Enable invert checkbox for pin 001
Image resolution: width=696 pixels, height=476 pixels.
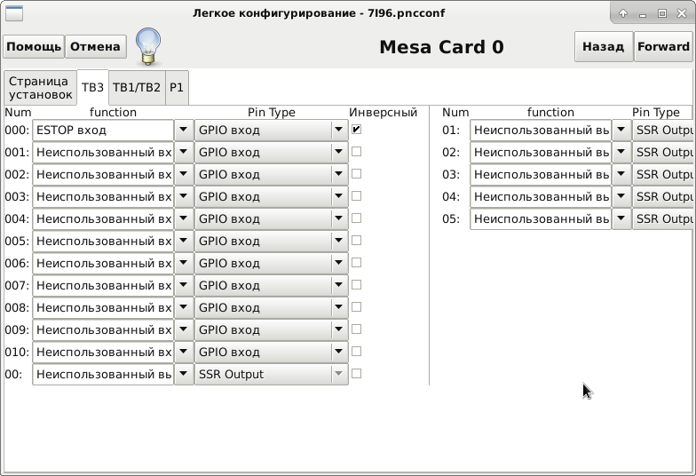tap(356, 151)
